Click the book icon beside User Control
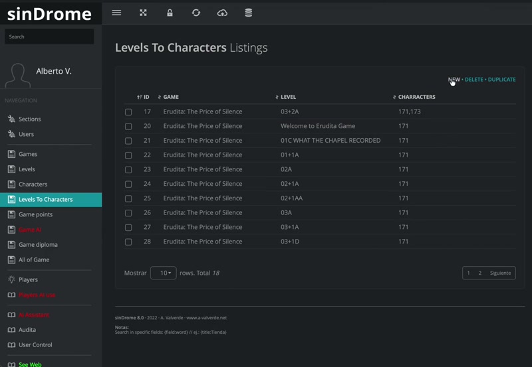Screen dimensions: 532x367 [11, 344]
